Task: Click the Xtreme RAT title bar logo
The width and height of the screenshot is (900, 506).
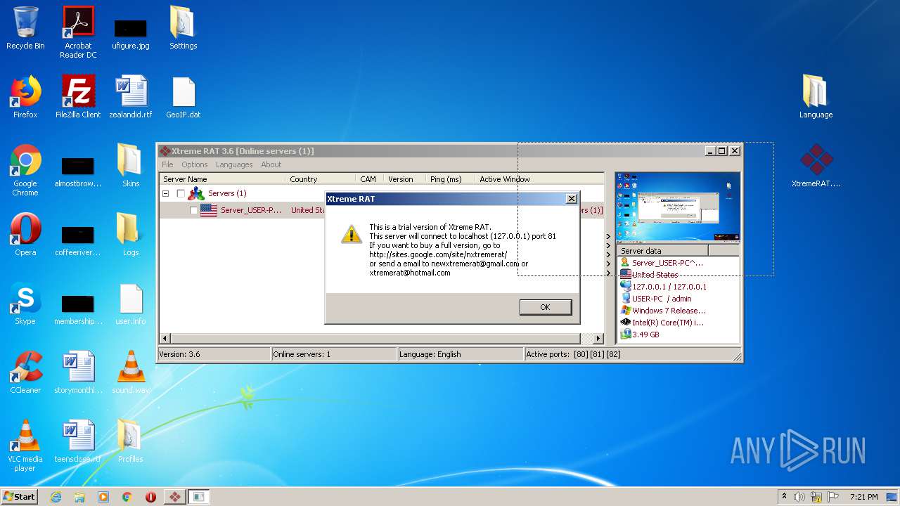Action: 165,151
